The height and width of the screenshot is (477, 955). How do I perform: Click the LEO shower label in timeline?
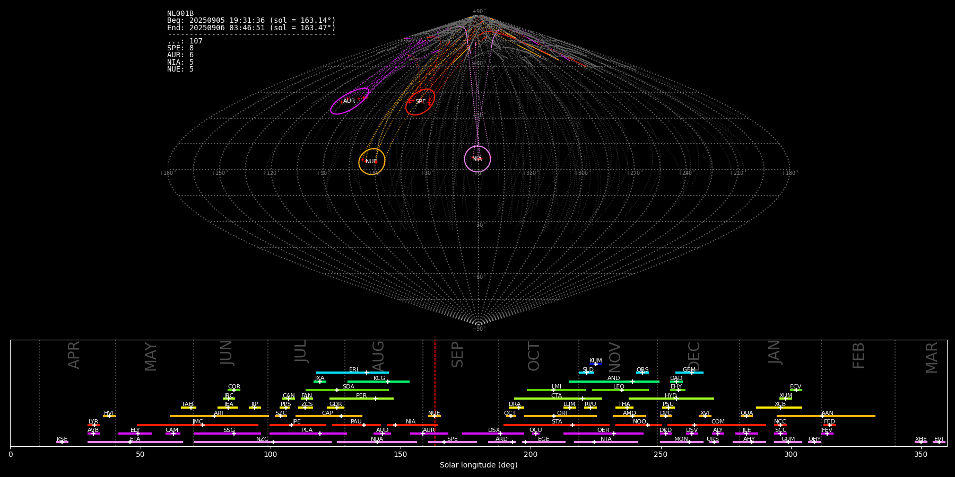tap(619, 387)
